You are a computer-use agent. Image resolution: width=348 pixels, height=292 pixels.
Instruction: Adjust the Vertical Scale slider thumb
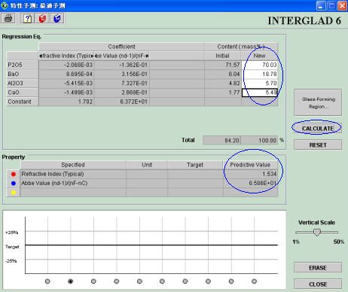[x=317, y=233]
